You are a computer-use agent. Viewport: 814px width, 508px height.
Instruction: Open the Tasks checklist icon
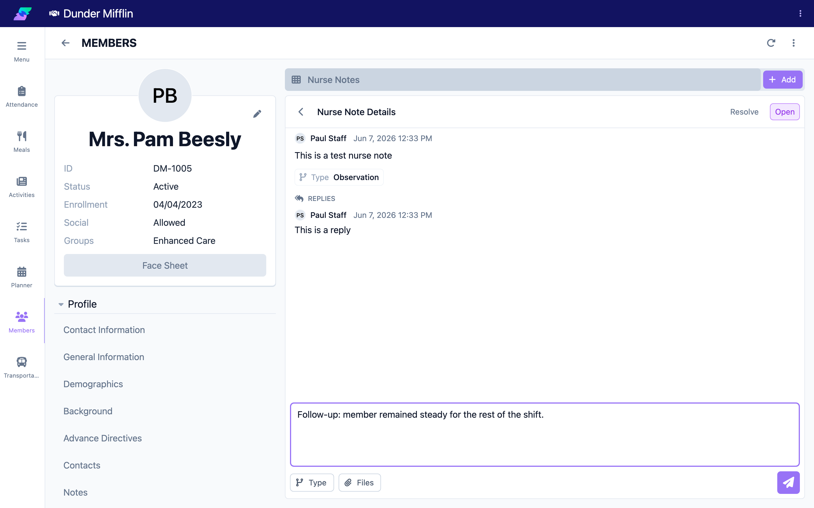(x=21, y=226)
